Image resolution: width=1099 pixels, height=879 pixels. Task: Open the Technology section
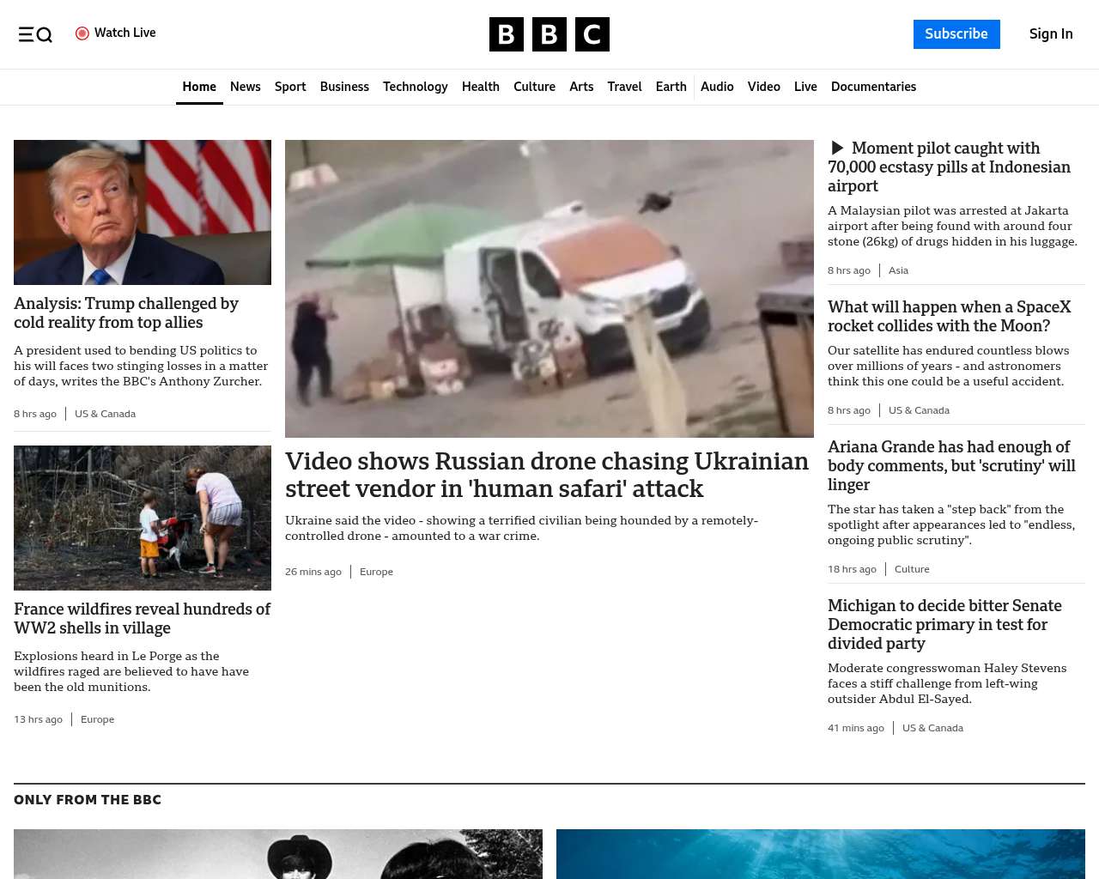click(x=416, y=87)
